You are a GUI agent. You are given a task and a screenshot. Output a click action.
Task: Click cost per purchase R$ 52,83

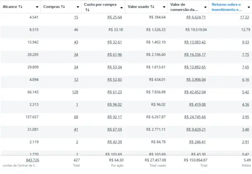[115, 80]
